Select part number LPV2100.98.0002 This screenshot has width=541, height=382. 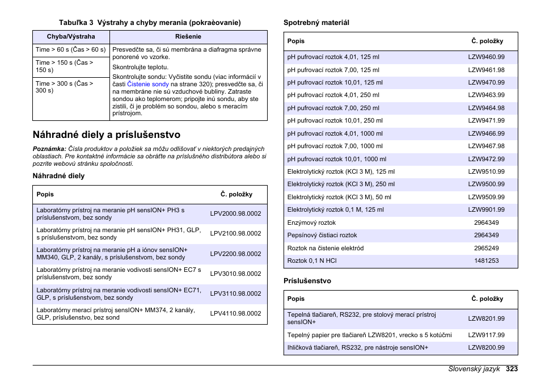(236, 233)
